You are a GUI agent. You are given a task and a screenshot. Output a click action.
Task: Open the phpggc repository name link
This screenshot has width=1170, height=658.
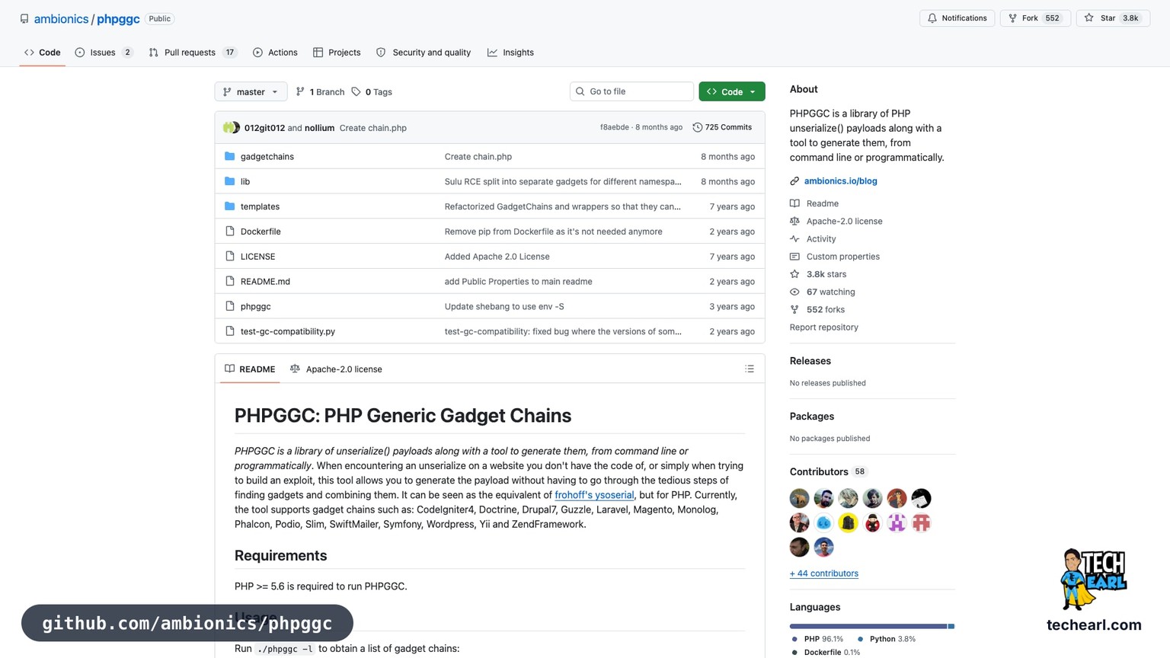point(118,19)
